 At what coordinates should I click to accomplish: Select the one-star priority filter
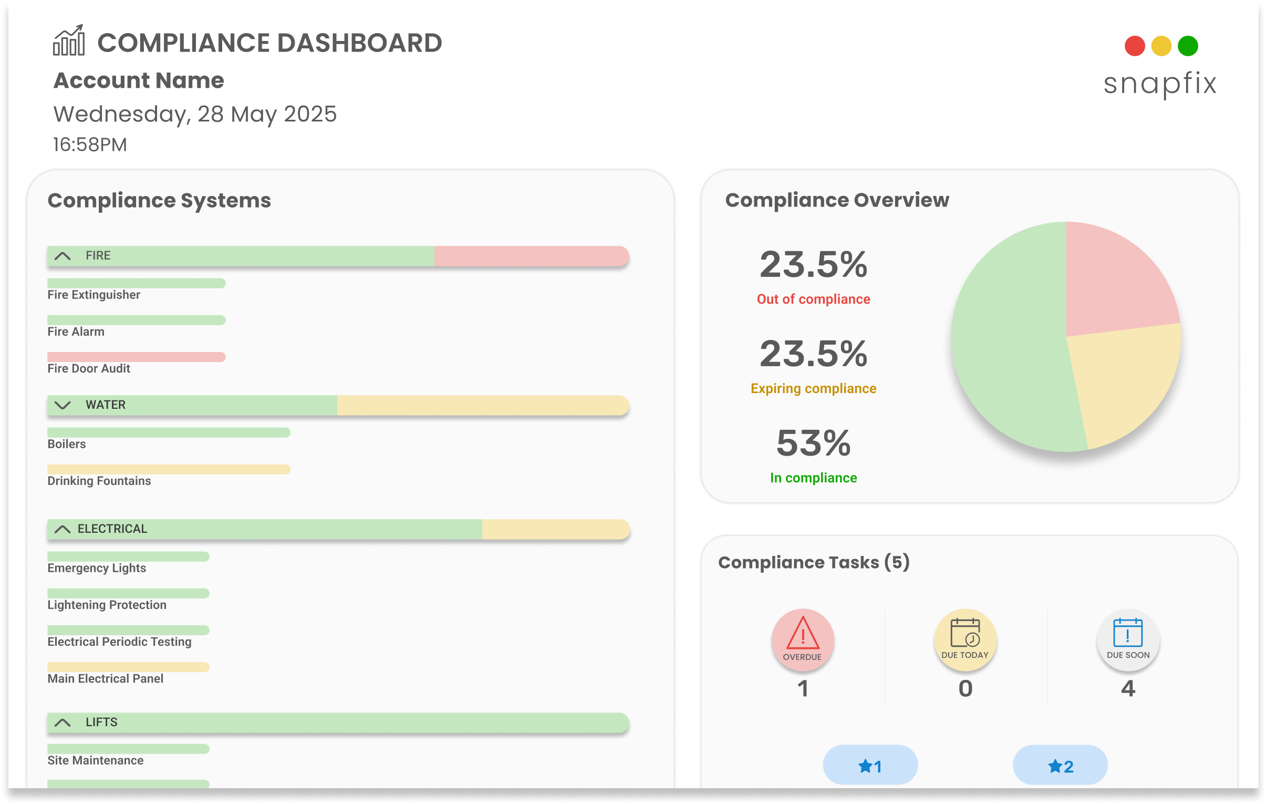pyautogui.click(x=870, y=766)
